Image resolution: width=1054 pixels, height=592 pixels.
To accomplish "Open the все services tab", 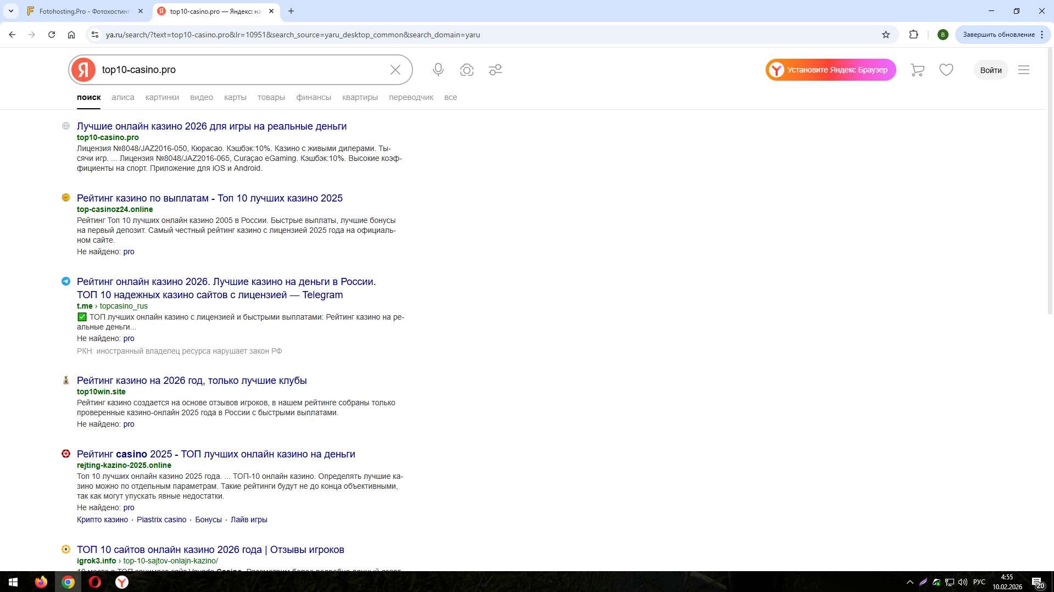I will [x=450, y=97].
